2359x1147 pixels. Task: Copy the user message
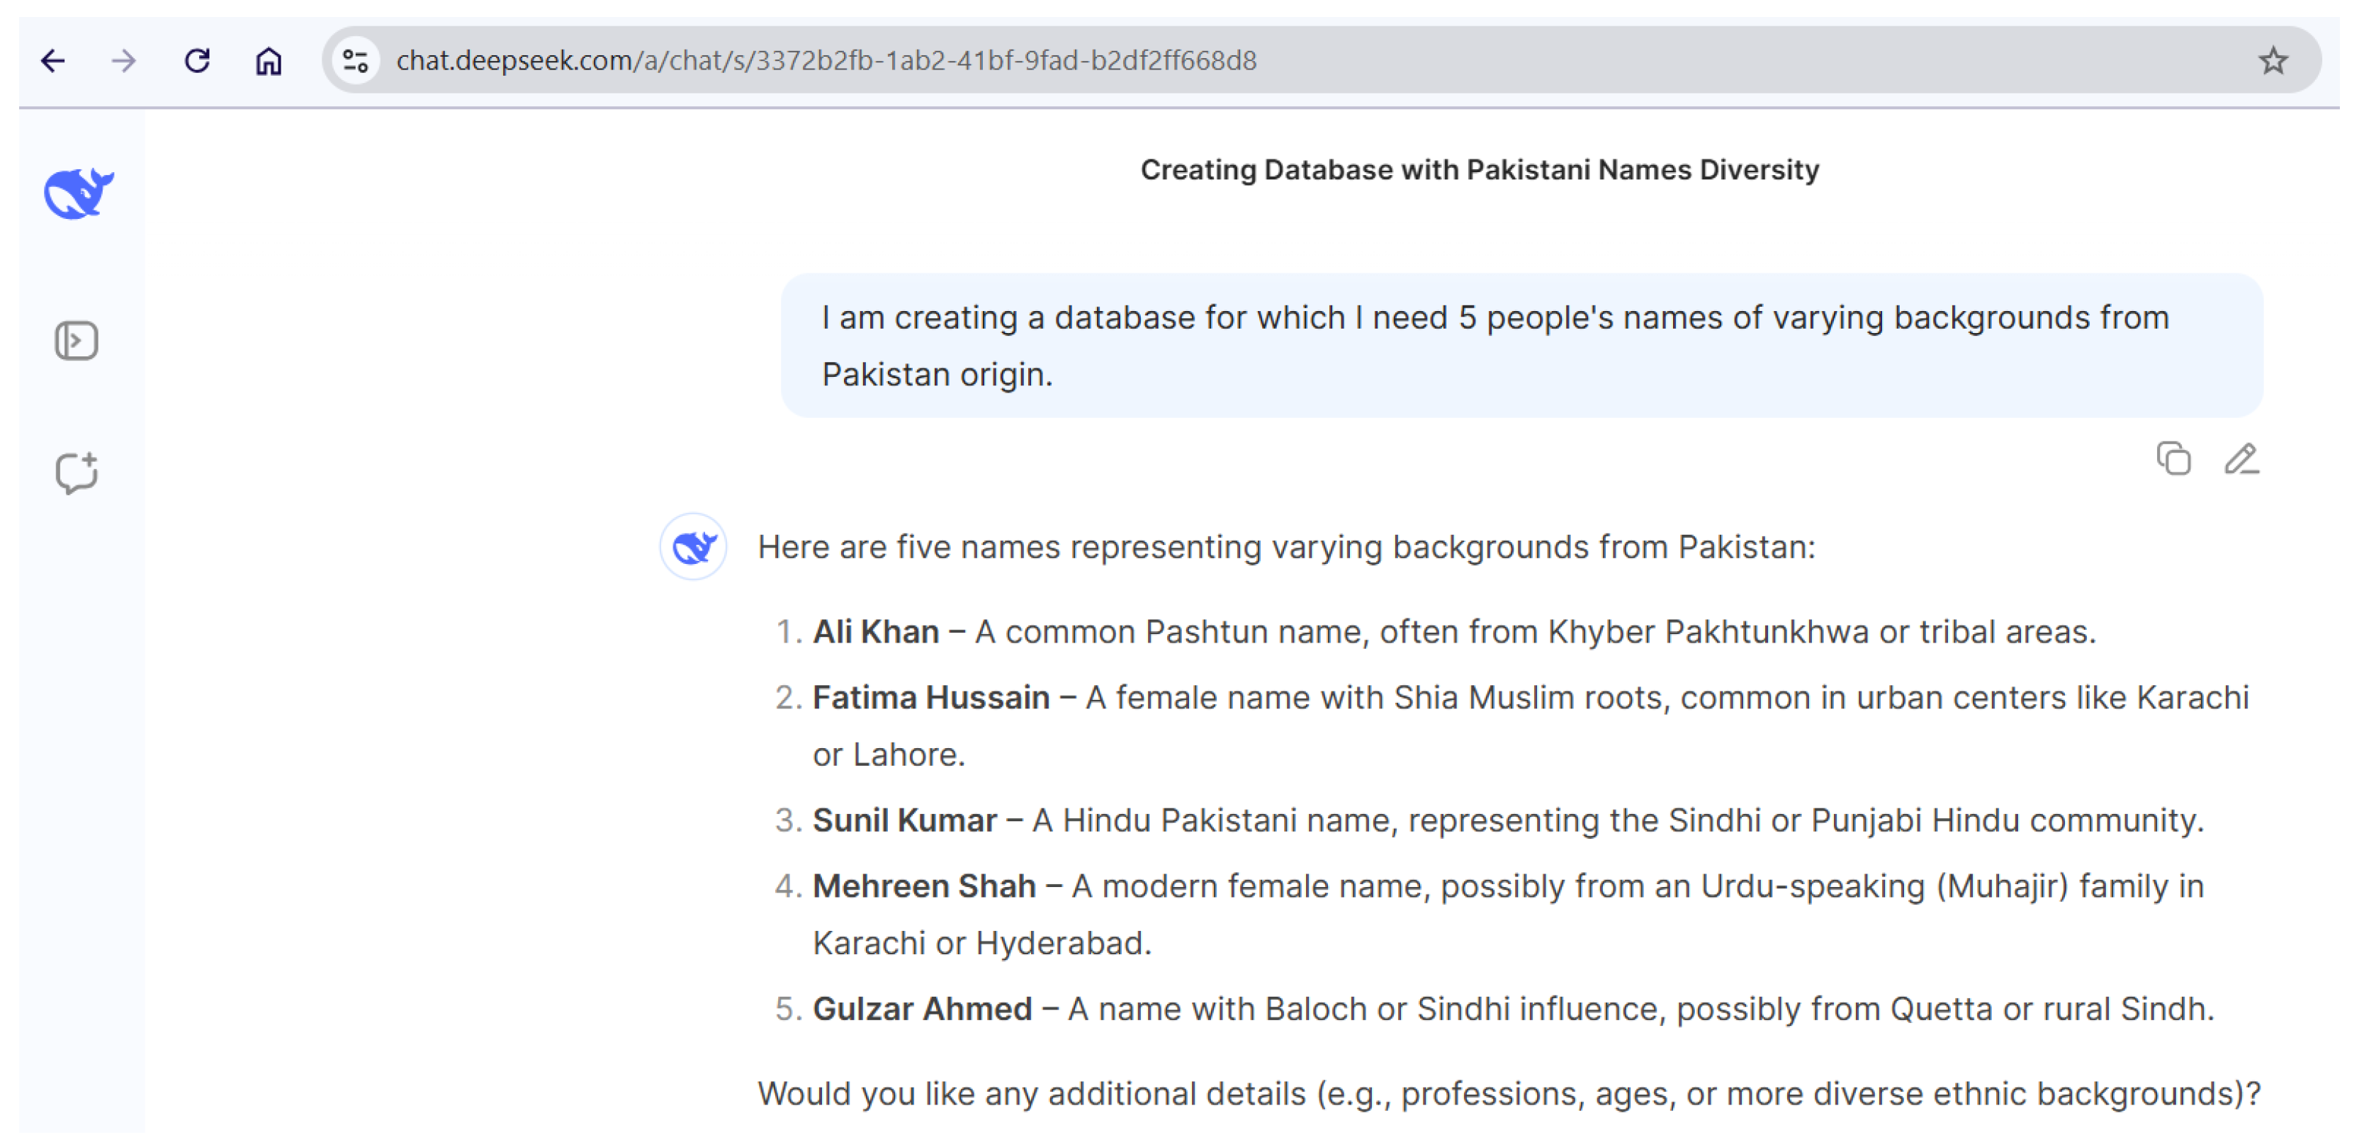[x=2173, y=458]
